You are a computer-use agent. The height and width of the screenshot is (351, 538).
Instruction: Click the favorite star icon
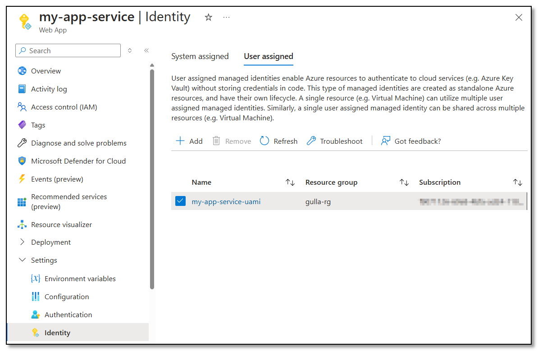pos(208,17)
